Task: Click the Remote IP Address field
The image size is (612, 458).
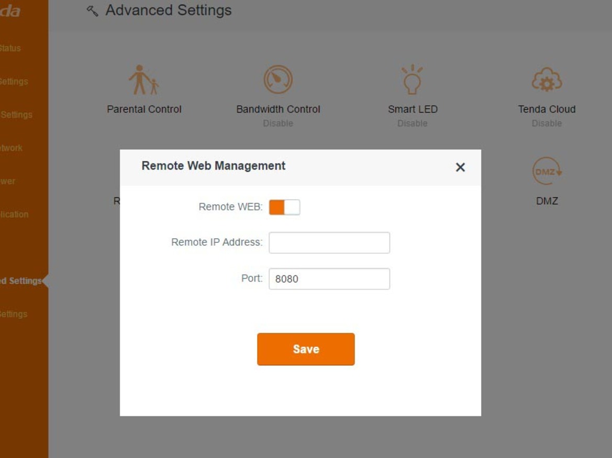Action: coord(329,243)
